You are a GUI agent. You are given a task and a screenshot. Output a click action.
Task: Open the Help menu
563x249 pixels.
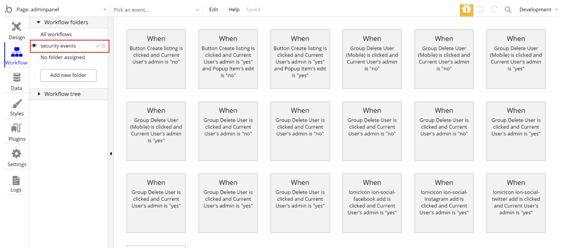pyautogui.click(x=234, y=10)
